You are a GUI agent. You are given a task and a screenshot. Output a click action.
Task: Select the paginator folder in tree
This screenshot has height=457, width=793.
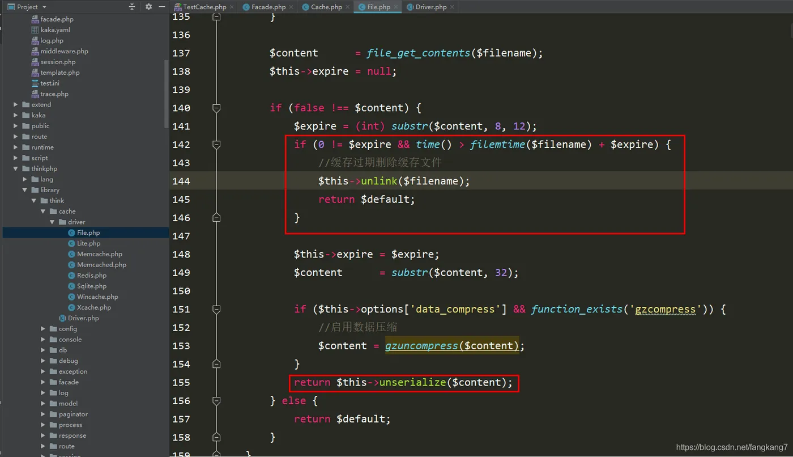click(x=73, y=414)
